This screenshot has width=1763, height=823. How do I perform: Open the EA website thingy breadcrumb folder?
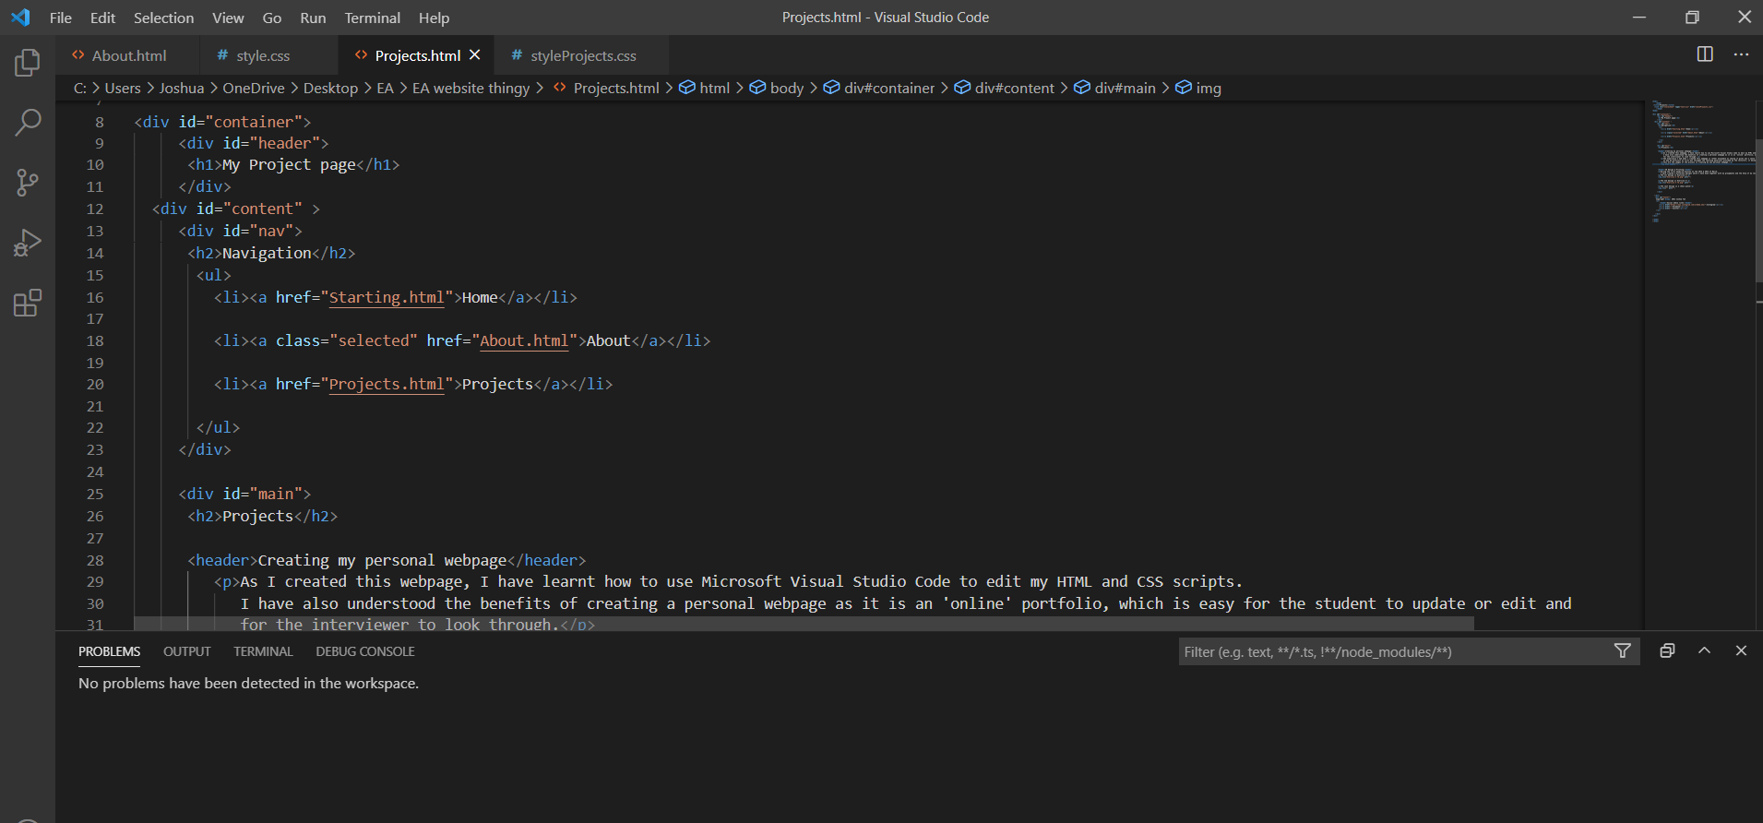pyautogui.click(x=471, y=88)
